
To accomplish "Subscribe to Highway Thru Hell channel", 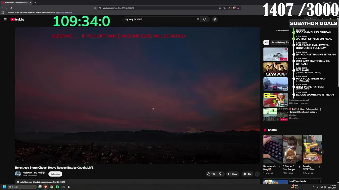I will click(x=55, y=174).
